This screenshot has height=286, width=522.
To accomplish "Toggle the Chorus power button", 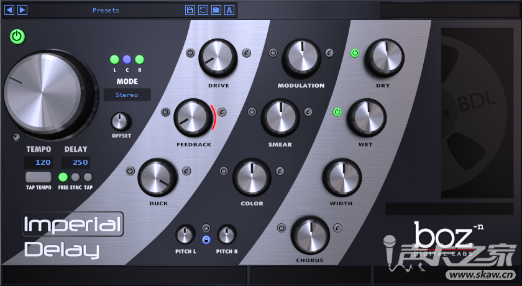I will (x=282, y=228).
